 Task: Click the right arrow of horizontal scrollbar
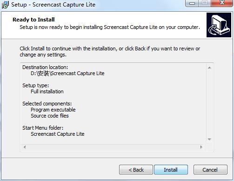201,147
